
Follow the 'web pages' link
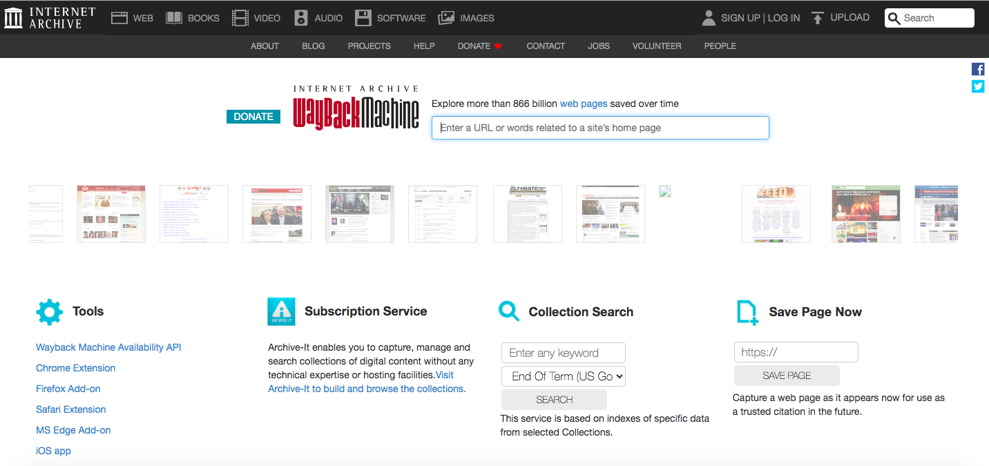[x=584, y=104]
